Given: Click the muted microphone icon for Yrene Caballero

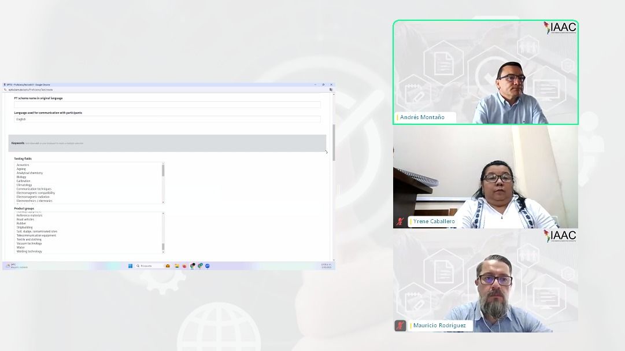Looking at the screenshot, I should pos(400,221).
